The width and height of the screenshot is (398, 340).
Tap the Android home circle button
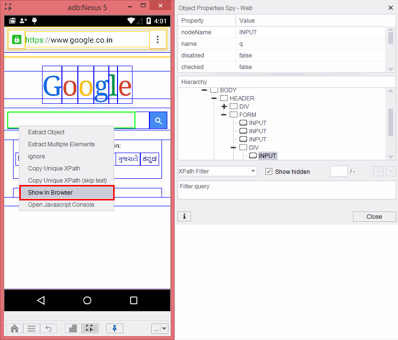[88, 300]
